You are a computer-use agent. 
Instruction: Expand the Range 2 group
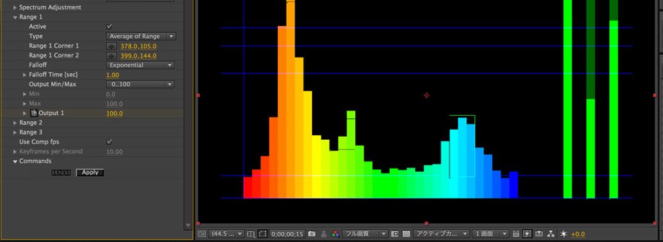pos(15,123)
